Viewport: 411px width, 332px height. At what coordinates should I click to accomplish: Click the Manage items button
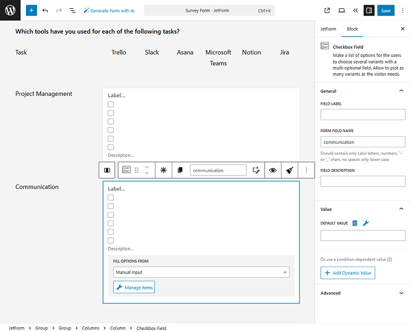(134, 288)
